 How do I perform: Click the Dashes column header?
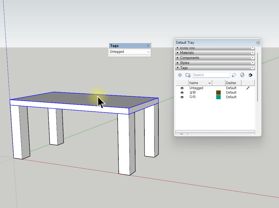coord(233,83)
